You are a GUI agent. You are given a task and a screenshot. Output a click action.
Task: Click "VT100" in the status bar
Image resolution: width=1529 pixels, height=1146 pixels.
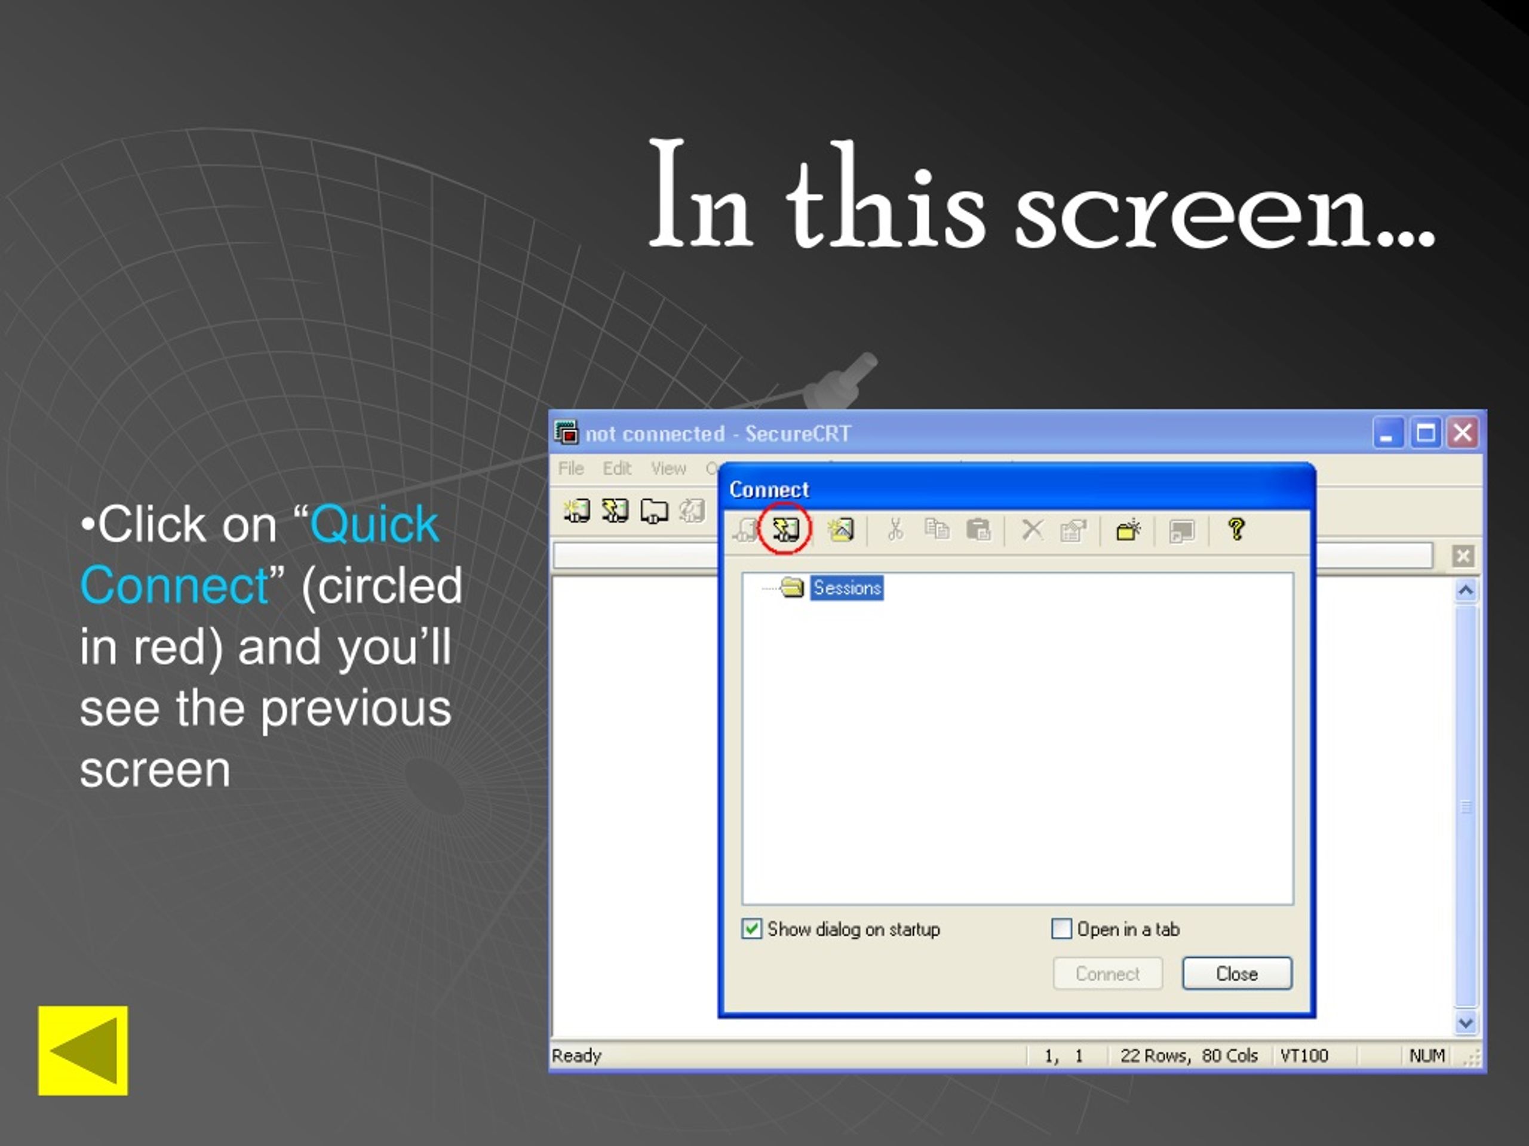[1304, 1055]
